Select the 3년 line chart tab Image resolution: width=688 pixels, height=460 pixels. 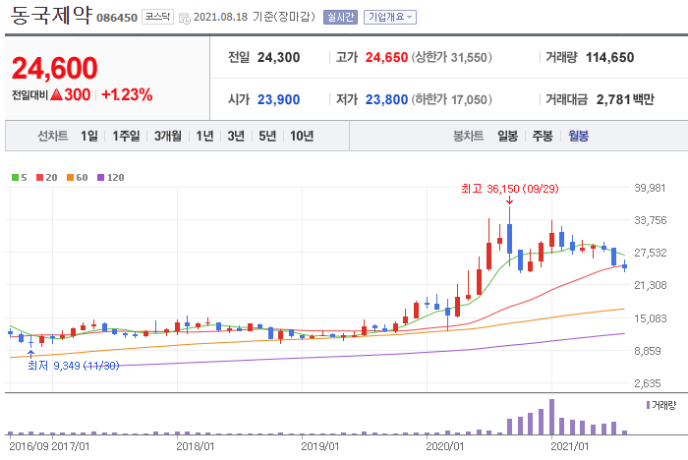tap(236, 136)
